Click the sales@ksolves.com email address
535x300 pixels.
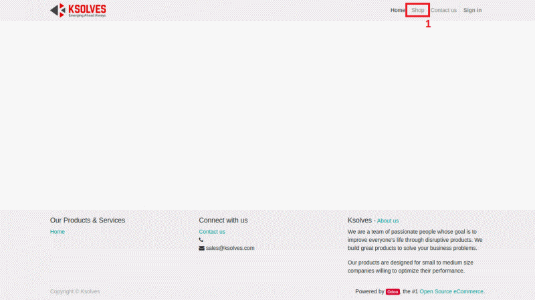tap(230, 248)
